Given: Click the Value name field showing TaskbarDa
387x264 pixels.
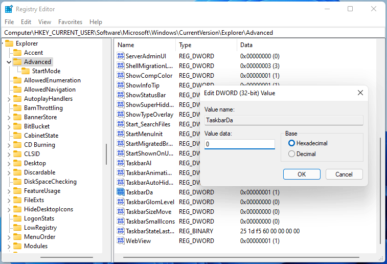Looking at the screenshot, I should (284, 120).
